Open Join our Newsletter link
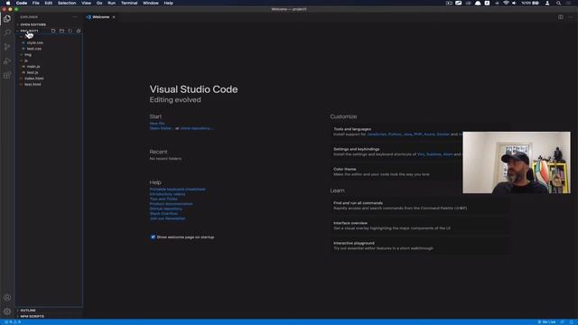The image size is (578, 325). (167, 218)
